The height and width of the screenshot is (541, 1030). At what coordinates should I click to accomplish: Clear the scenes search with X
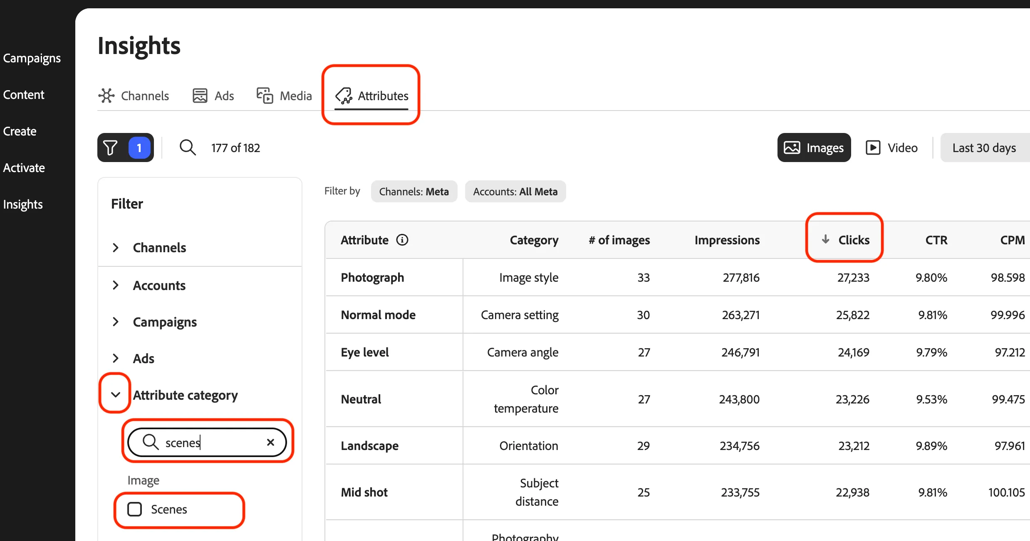click(x=270, y=442)
